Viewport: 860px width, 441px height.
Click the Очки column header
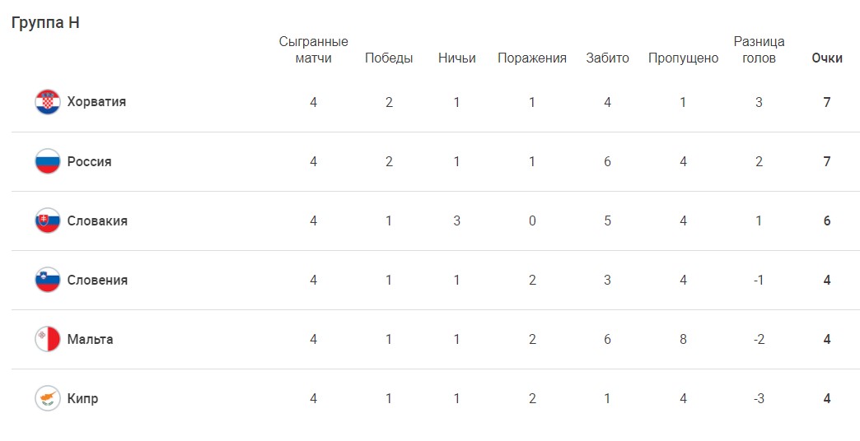point(826,58)
